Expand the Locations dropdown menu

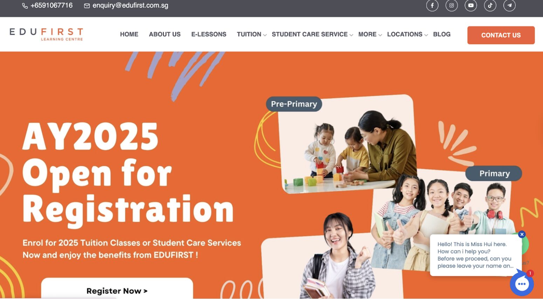tap(407, 34)
